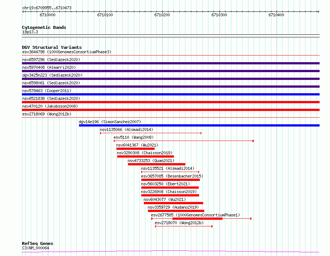Click the blue bar under dgv14e196

click(199, 125)
